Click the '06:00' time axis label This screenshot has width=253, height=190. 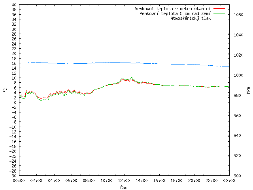71,180
